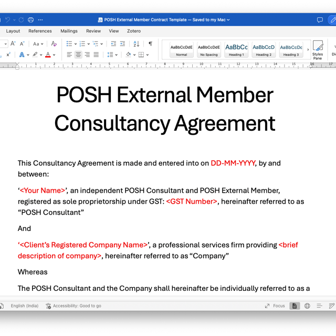Click the red DD-MM-YYYY placeholder text
336x336 pixels.
(x=233, y=163)
